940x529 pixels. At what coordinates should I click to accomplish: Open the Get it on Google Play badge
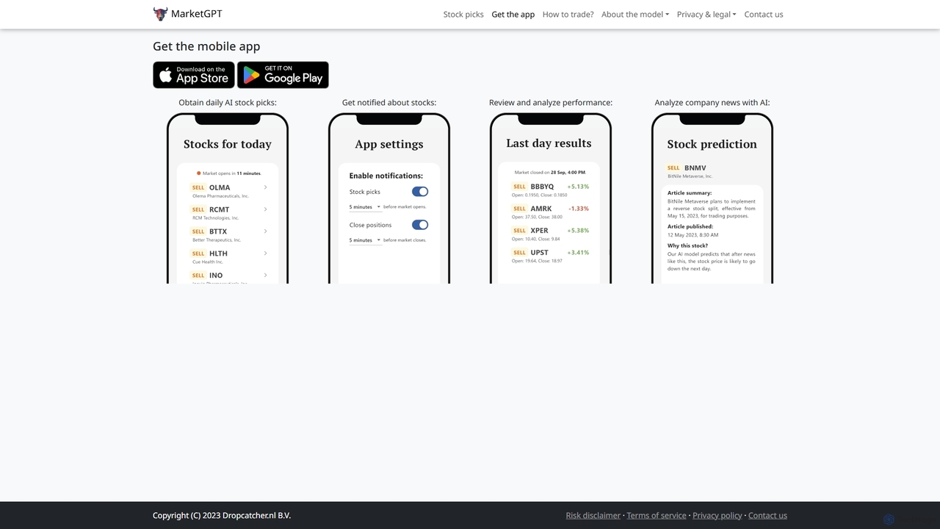point(283,75)
